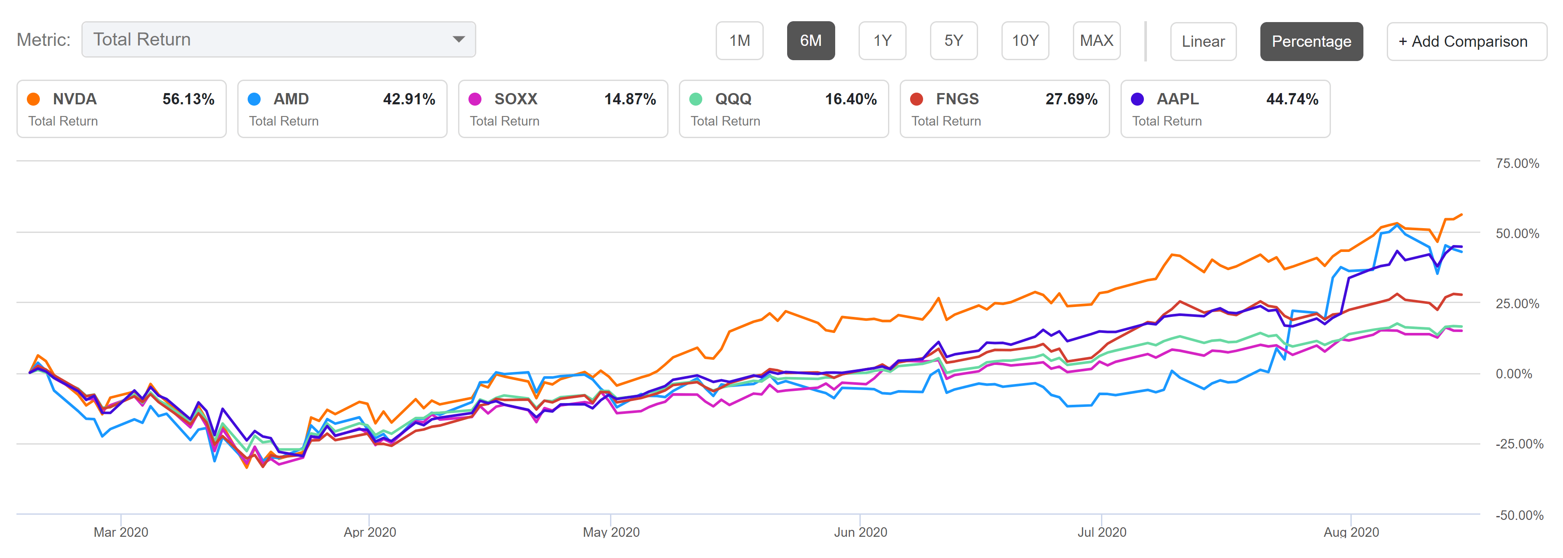The height and width of the screenshot is (558, 1563).
Task: Click the green QQQ legend dot
Action: pyautogui.click(x=696, y=99)
